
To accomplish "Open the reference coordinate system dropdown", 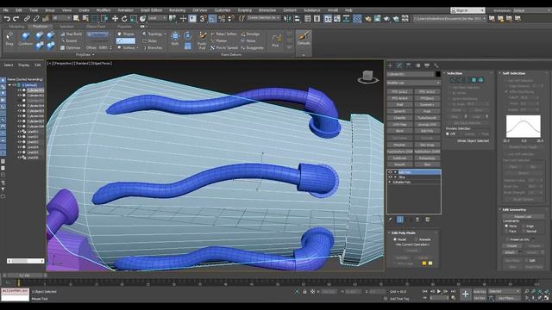I will 157,18.
